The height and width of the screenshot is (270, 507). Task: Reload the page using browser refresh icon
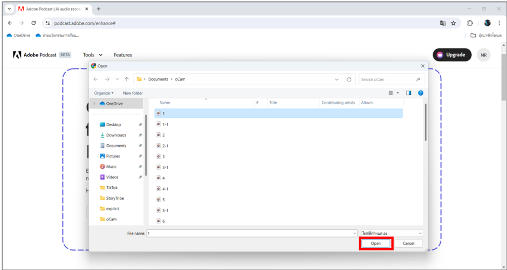(x=34, y=23)
